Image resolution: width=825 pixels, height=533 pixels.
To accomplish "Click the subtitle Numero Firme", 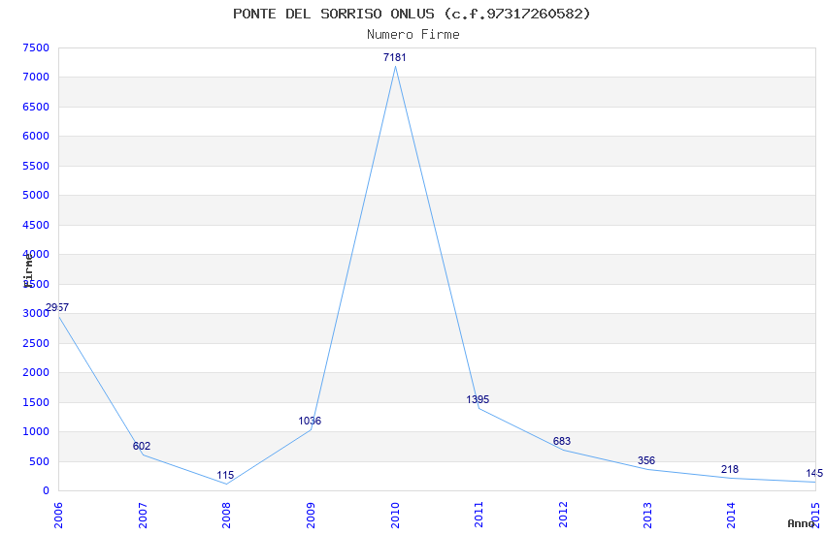I will [413, 35].
